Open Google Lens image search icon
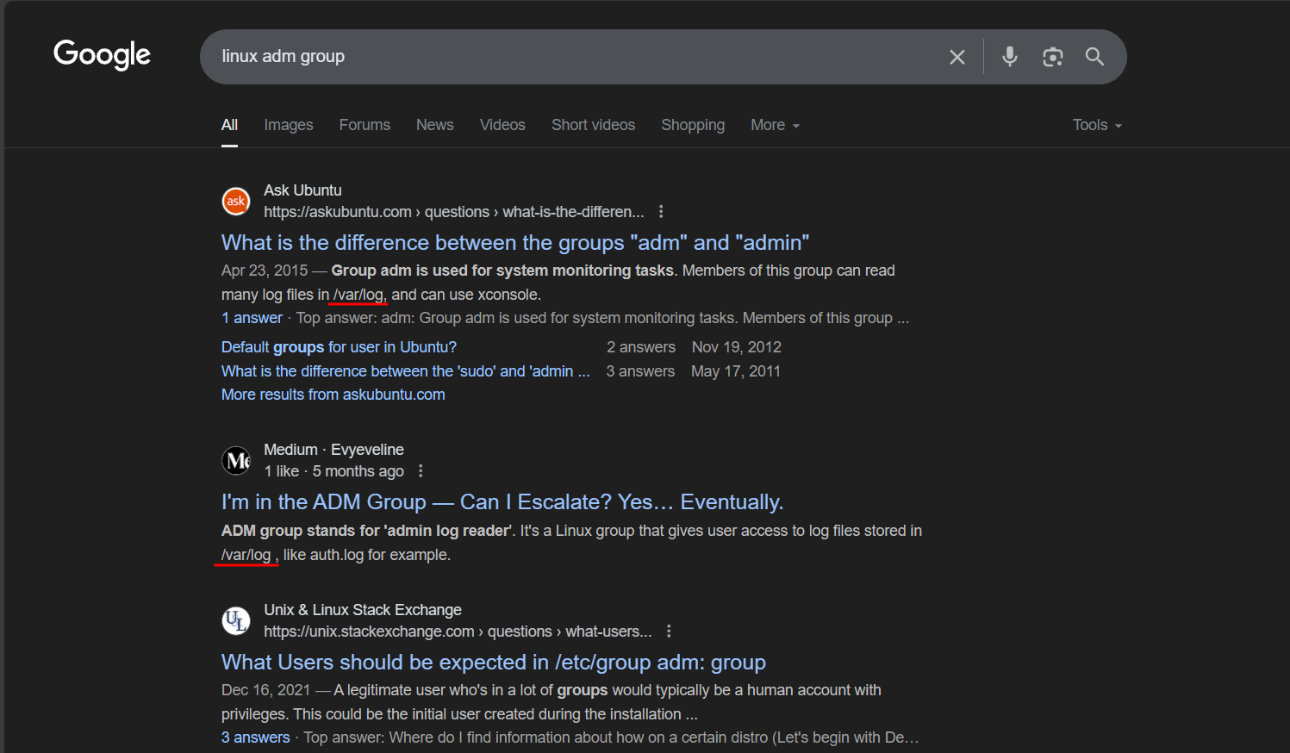Image resolution: width=1290 pixels, height=753 pixels. 1052,57
